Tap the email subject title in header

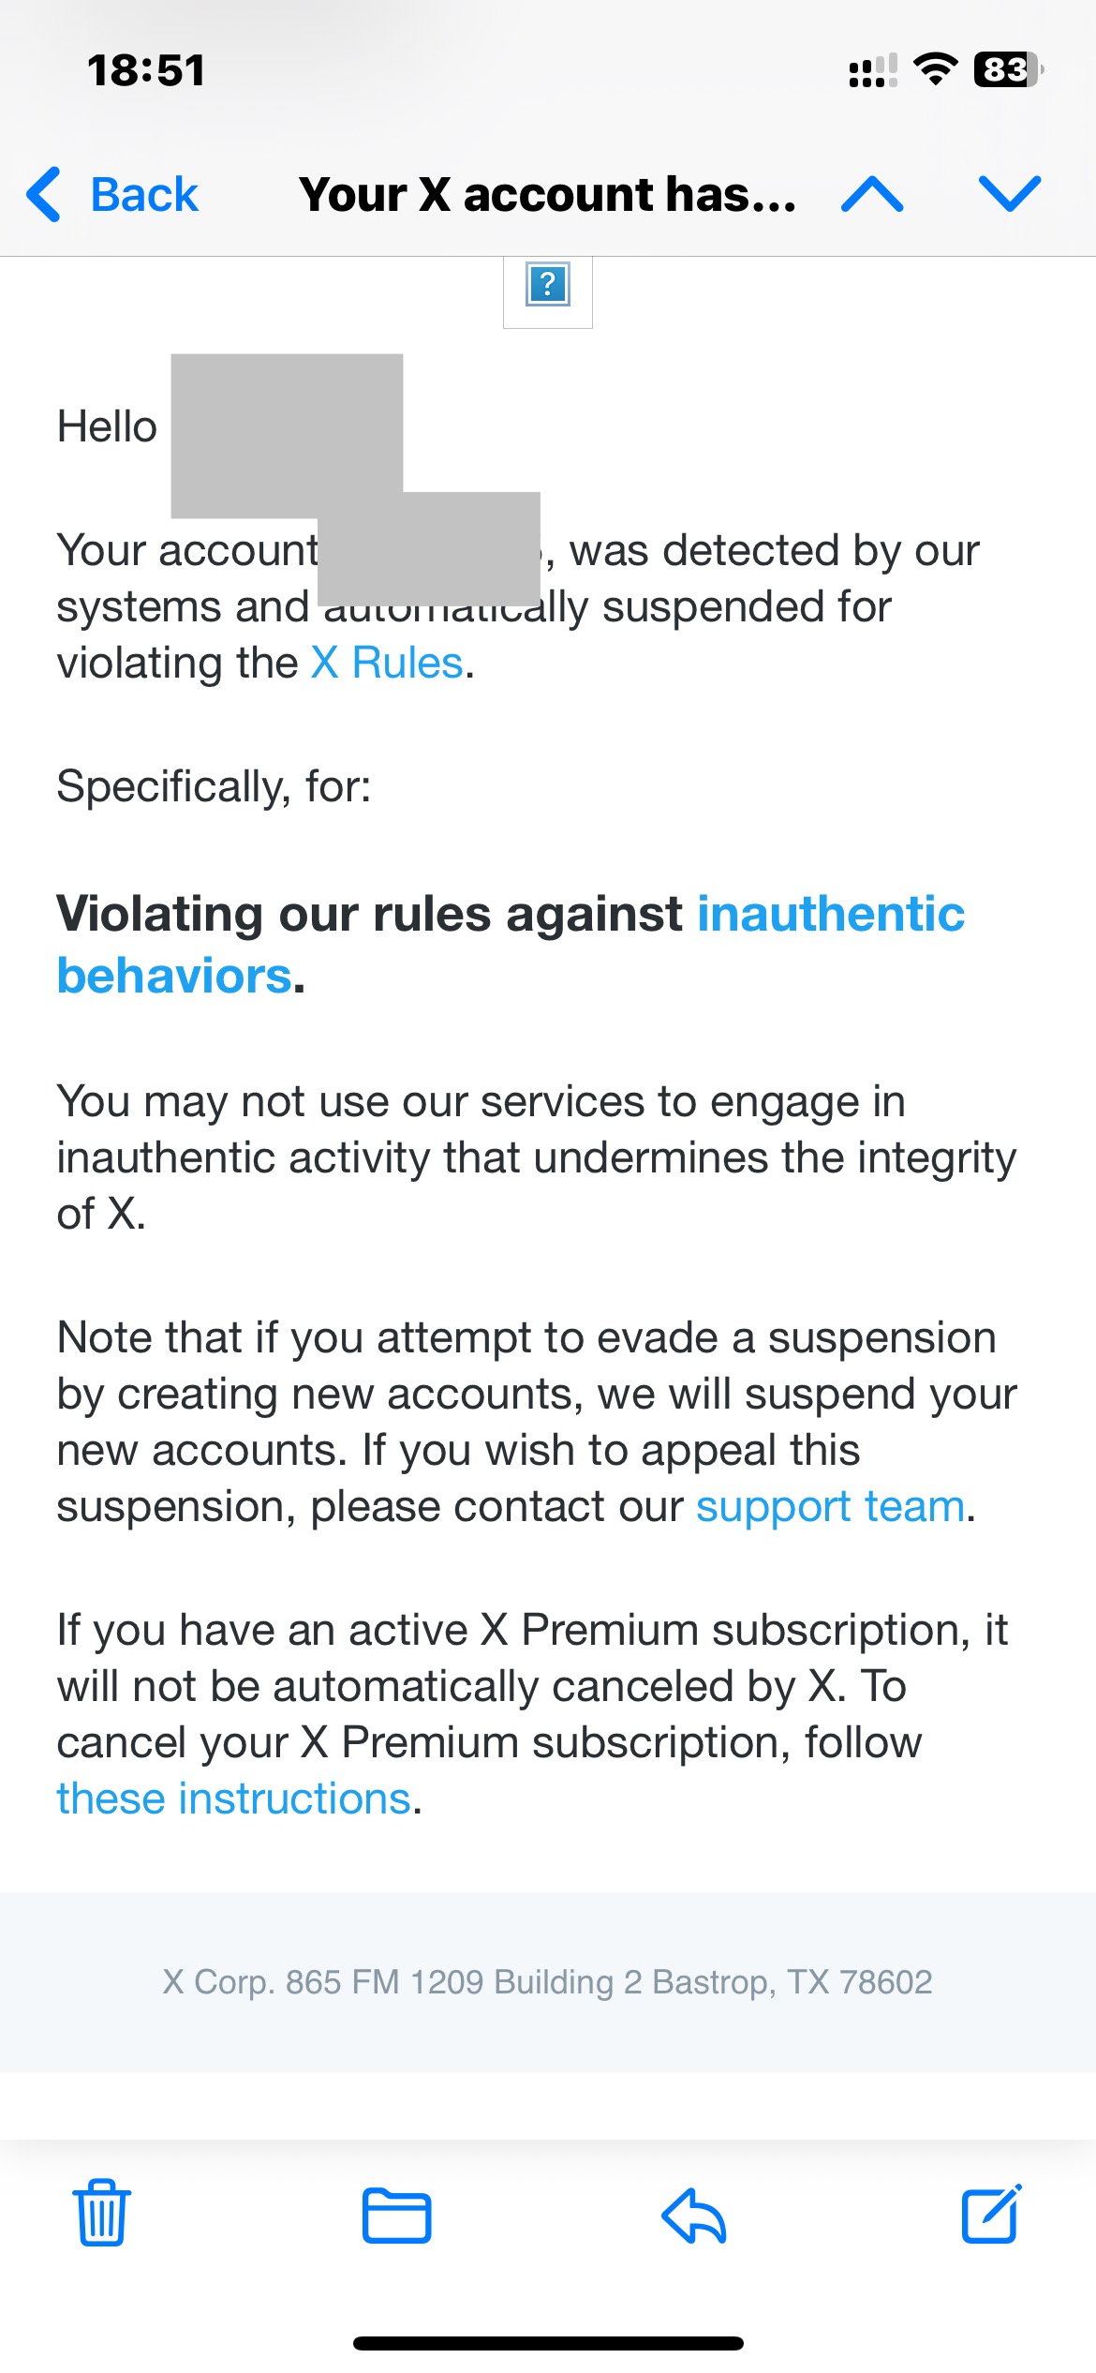click(548, 194)
